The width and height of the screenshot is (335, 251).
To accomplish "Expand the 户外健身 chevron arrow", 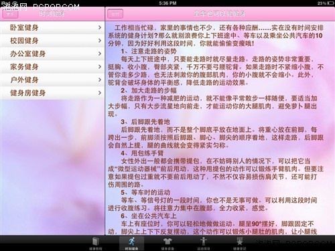I will coord(100,80).
